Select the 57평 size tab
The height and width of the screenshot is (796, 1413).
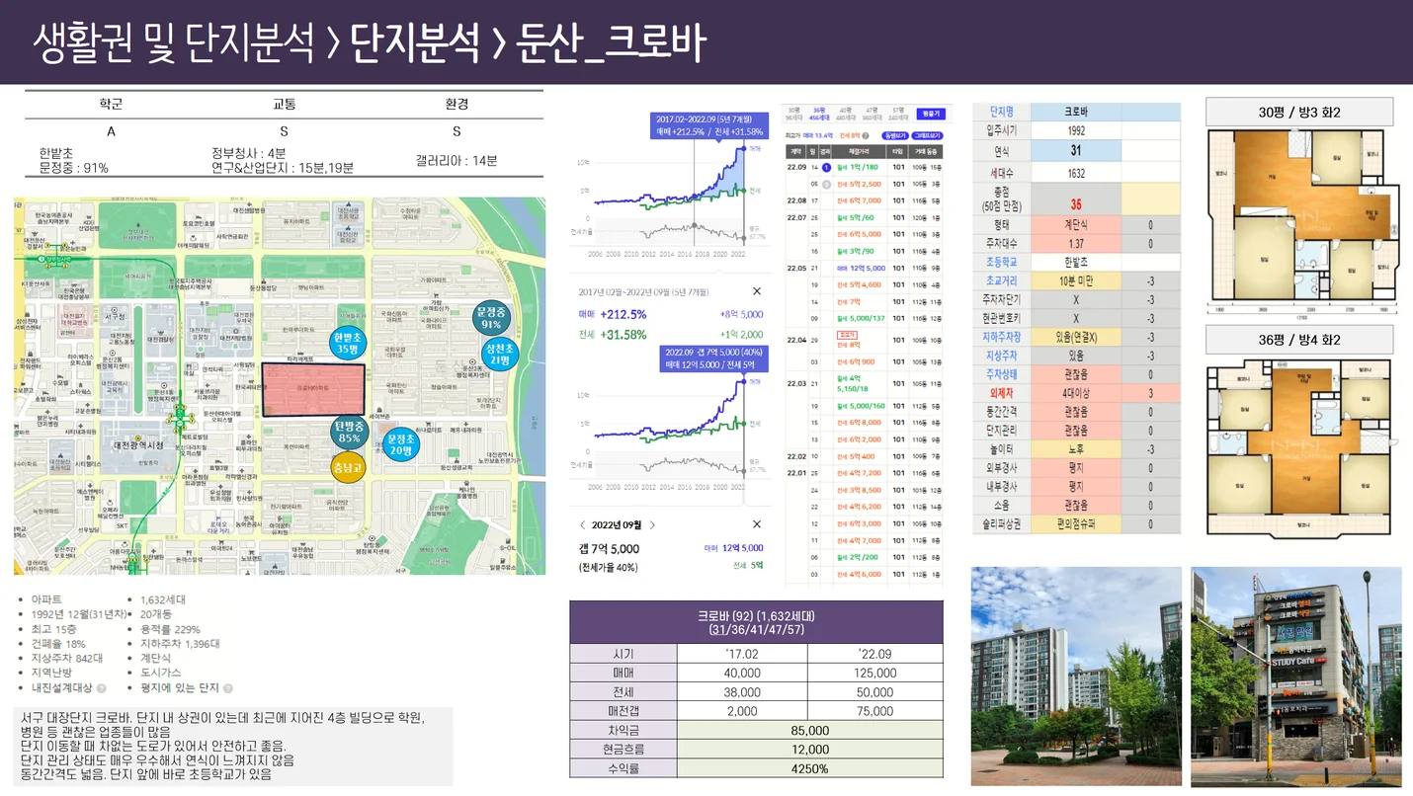[x=896, y=113]
